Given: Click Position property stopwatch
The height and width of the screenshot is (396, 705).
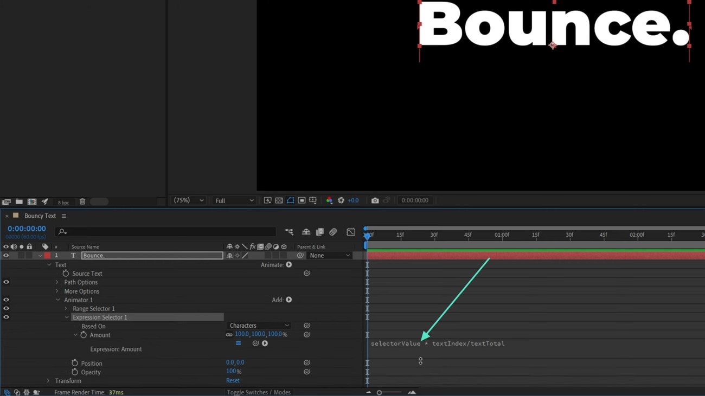Looking at the screenshot, I should (x=75, y=363).
